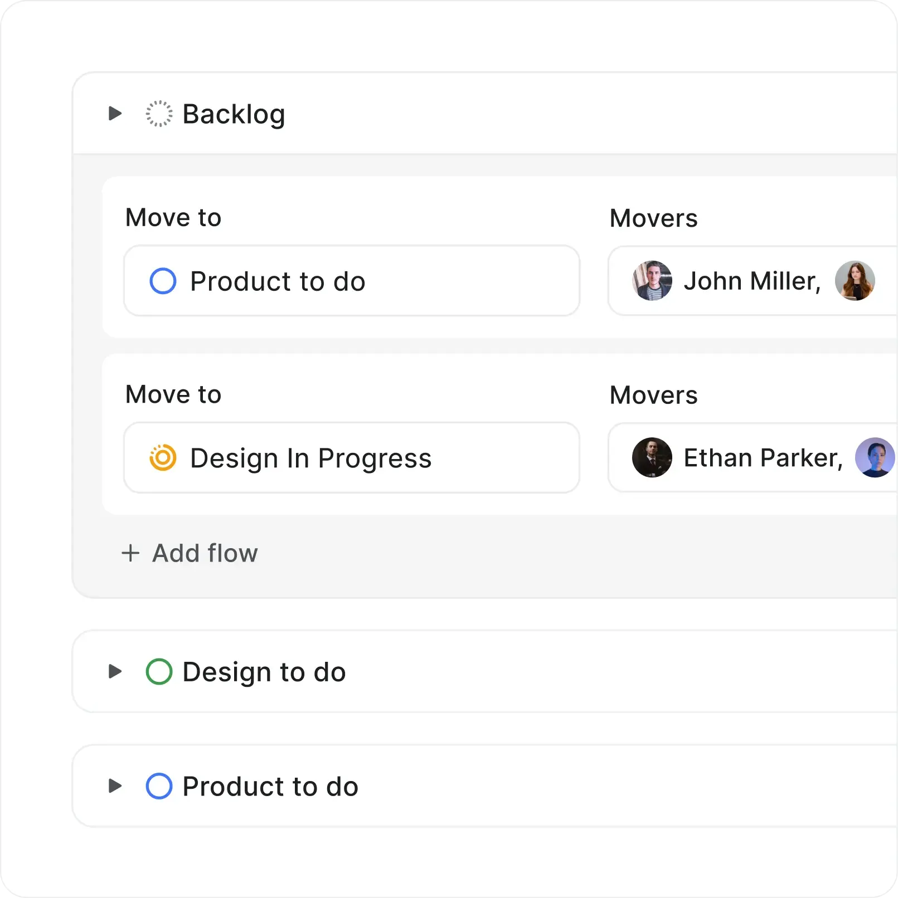Click the dotted-circle Backlog status icon
The height and width of the screenshot is (898, 898).
pyautogui.click(x=159, y=114)
